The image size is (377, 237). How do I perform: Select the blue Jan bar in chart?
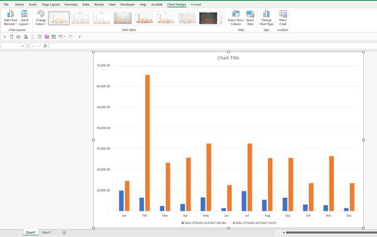click(x=121, y=201)
